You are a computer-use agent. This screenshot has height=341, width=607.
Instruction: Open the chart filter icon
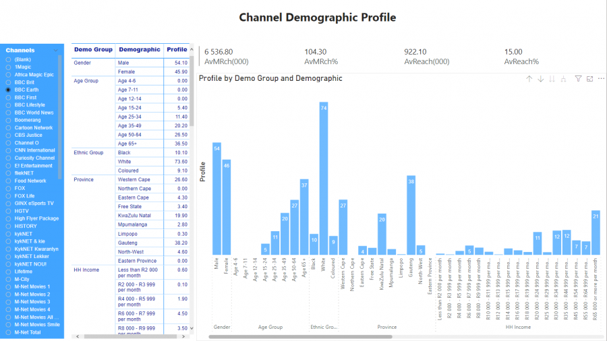(578, 79)
